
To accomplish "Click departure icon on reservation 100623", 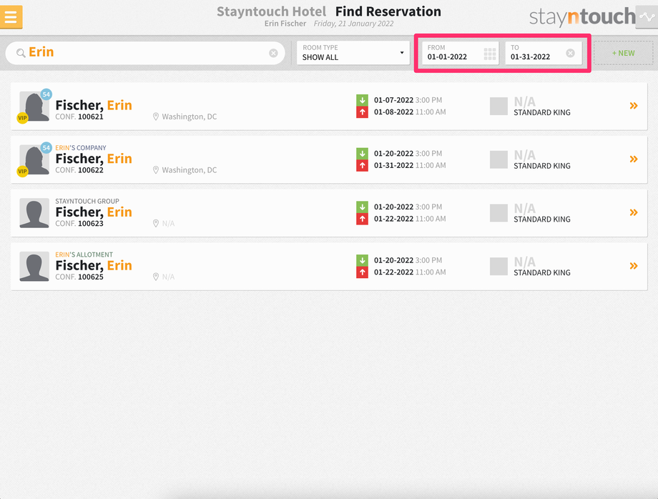I will [x=362, y=219].
